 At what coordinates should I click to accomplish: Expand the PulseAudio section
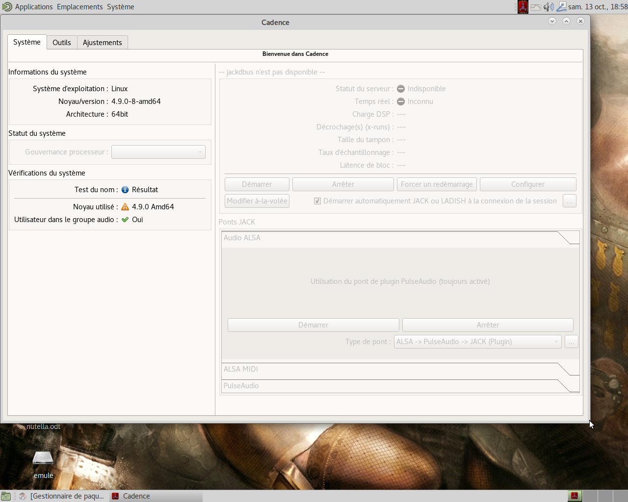point(400,386)
